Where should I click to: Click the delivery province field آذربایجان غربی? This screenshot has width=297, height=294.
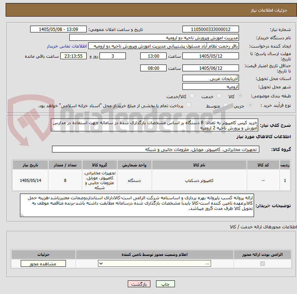tap(210, 79)
